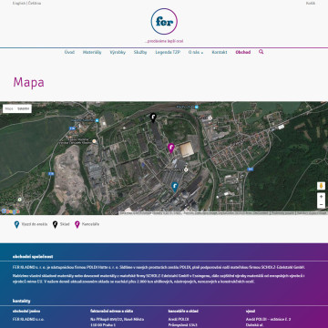Click the fer logo in header
This screenshot has width=328, height=328.
click(164, 22)
